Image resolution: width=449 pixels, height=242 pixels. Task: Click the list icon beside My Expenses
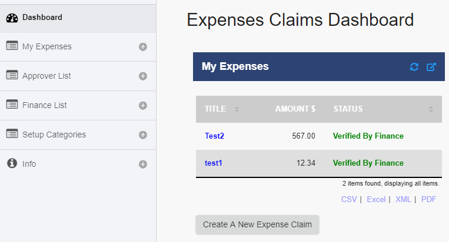click(x=12, y=46)
